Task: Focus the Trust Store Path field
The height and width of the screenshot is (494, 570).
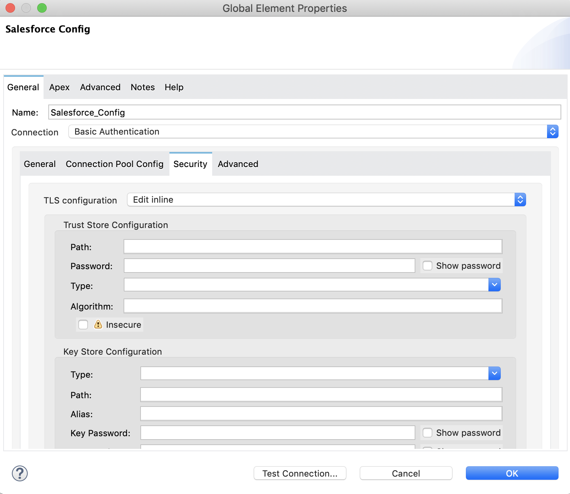Action: click(x=313, y=247)
